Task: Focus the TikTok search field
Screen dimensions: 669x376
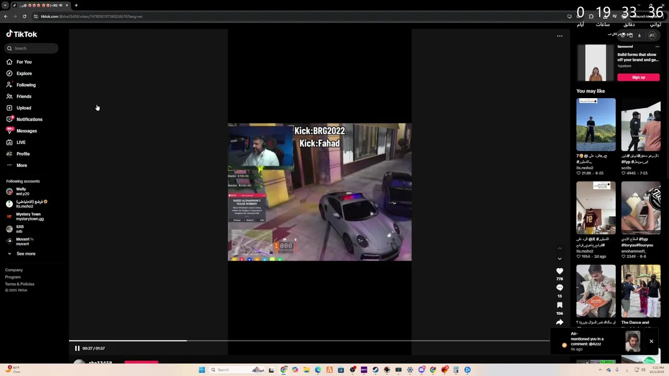Action: click(32, 48)
